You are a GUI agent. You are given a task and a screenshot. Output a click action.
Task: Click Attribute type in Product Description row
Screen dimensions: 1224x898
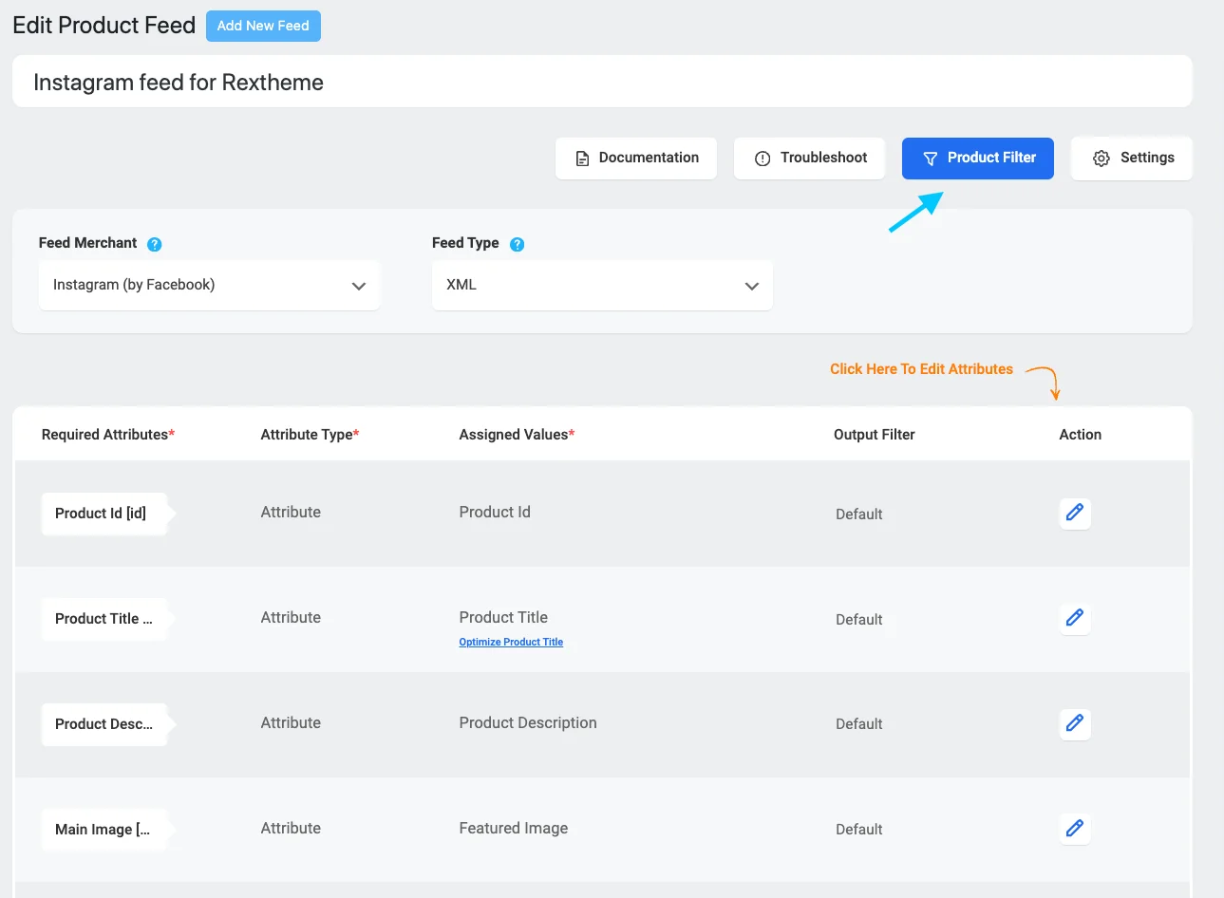(x=291, y=722)
